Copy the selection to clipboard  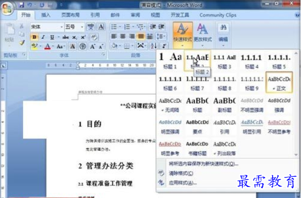click(21, 34)
